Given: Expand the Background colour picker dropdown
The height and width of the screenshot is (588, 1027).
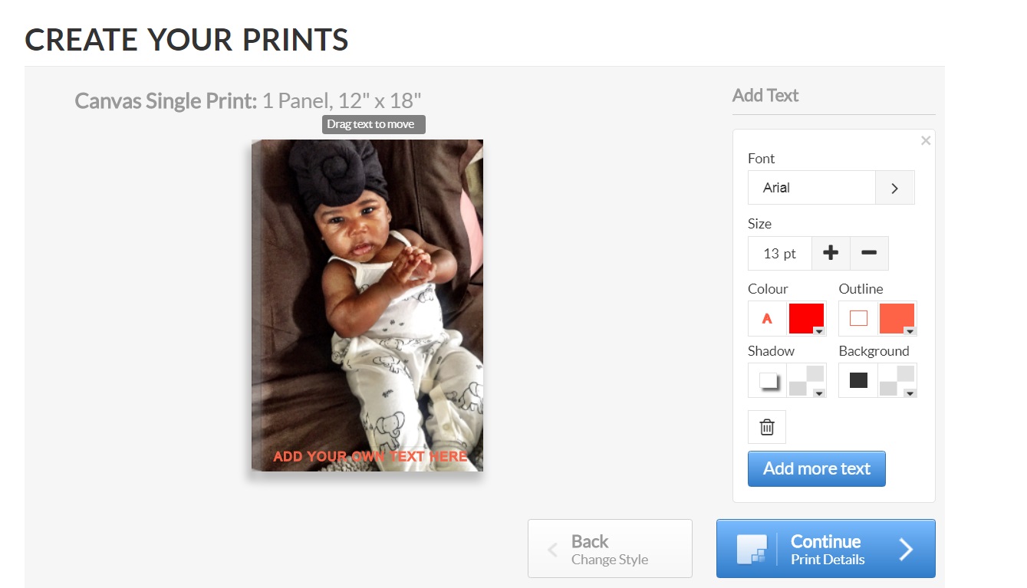Looking at the screenshot, I should [897, 380].
